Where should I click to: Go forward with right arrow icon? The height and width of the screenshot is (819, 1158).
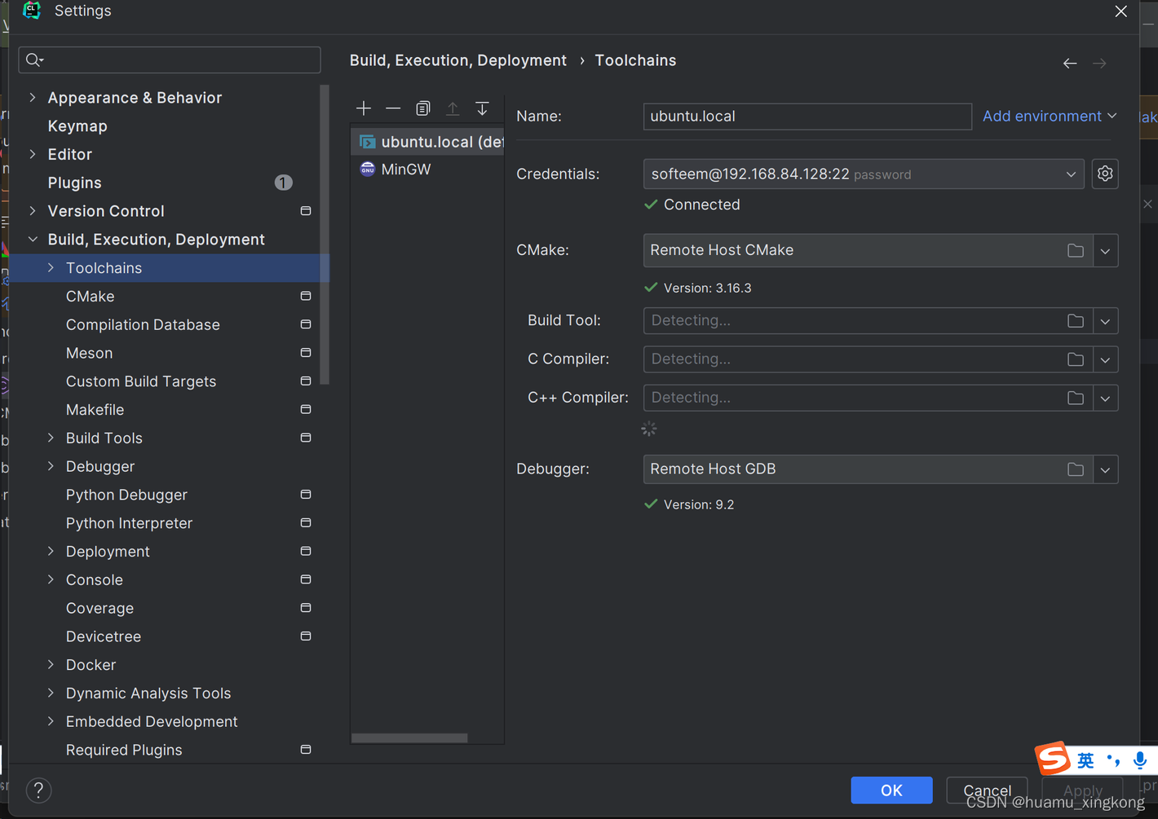[x=1099, y=64]
